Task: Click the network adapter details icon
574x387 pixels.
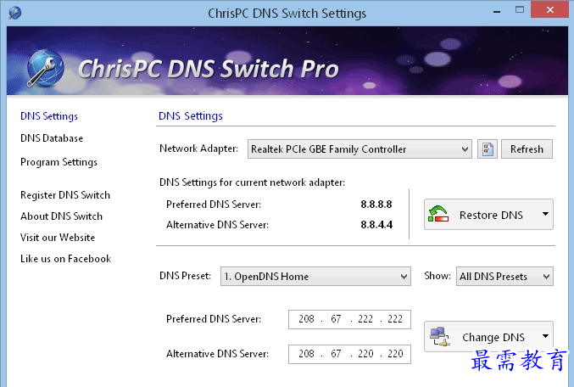Action: (x=488, y=149)
